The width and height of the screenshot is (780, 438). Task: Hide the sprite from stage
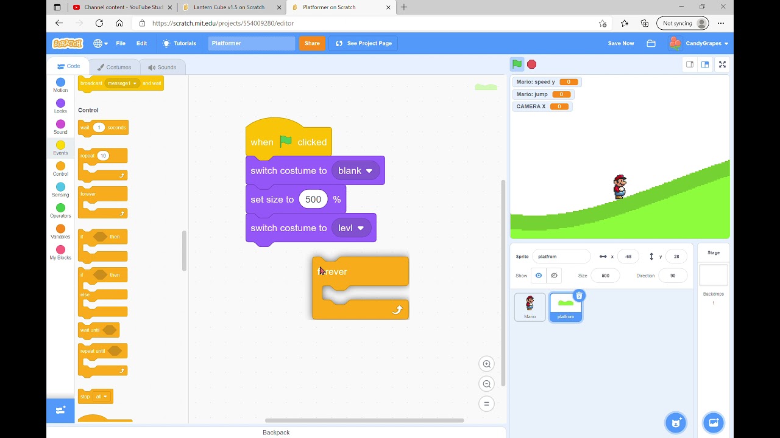[x=554, y=276]
